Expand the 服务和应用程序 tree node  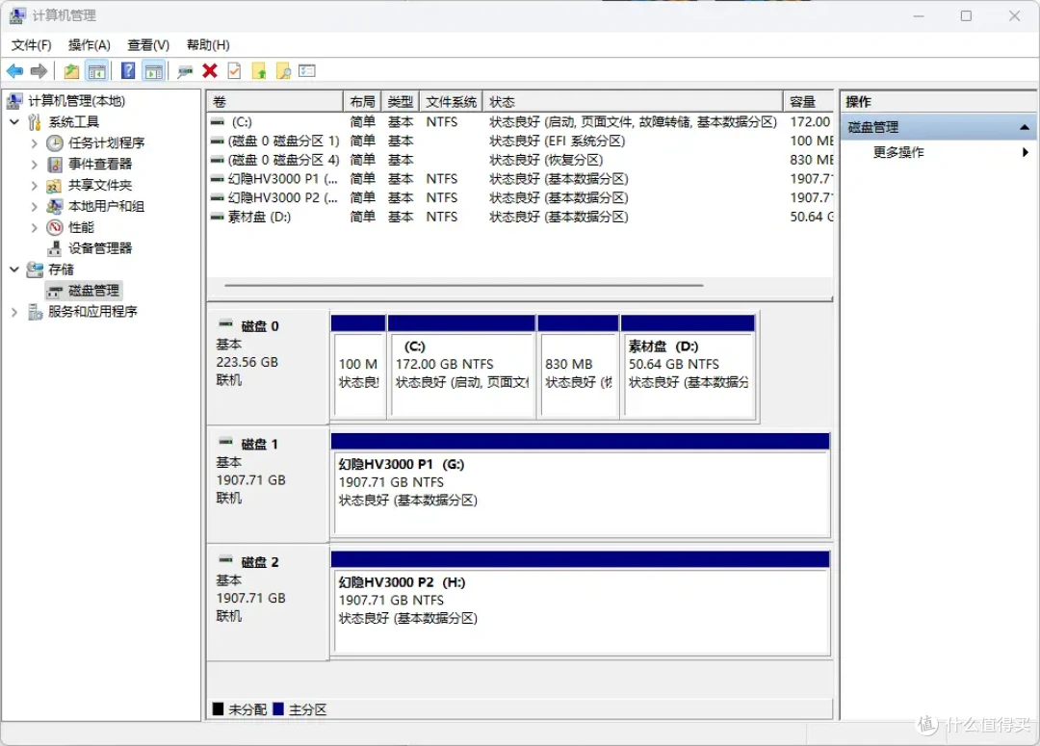14,312
